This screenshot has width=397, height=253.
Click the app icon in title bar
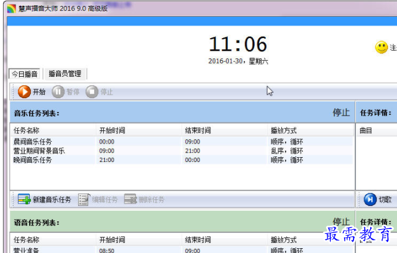tap(12, 8)
